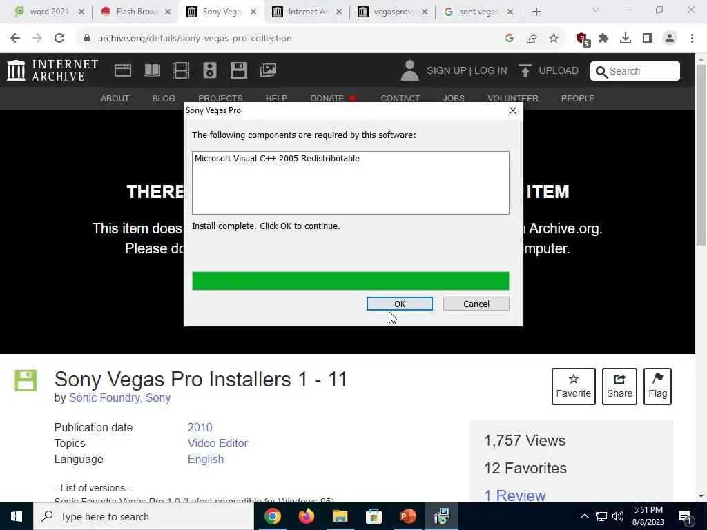Open the Software floppy icon
Screen dimensions: 707x530
(x=238, y=70)
